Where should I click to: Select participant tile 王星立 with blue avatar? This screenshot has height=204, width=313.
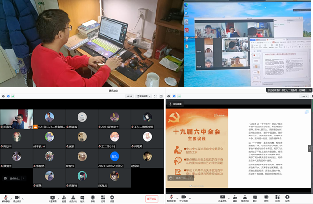(x=114, y=156)
